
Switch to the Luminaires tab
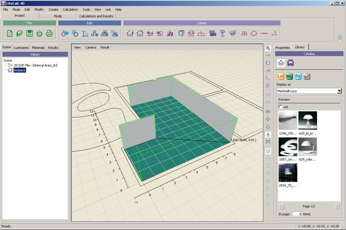21,48
